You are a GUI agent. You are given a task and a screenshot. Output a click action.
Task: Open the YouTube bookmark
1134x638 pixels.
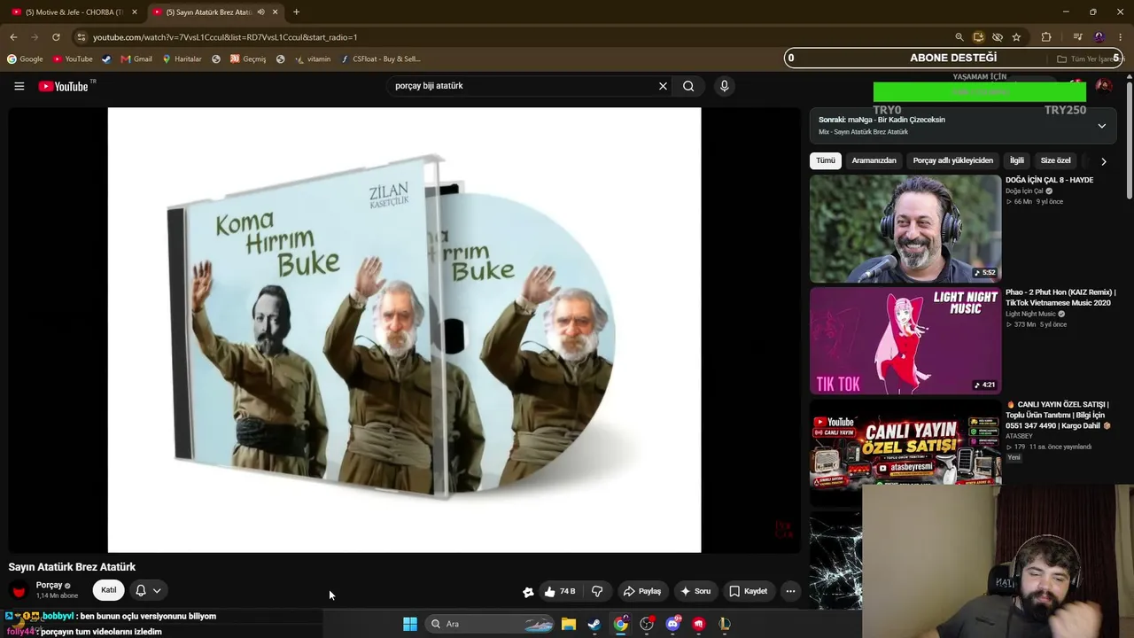click(73, 59)
